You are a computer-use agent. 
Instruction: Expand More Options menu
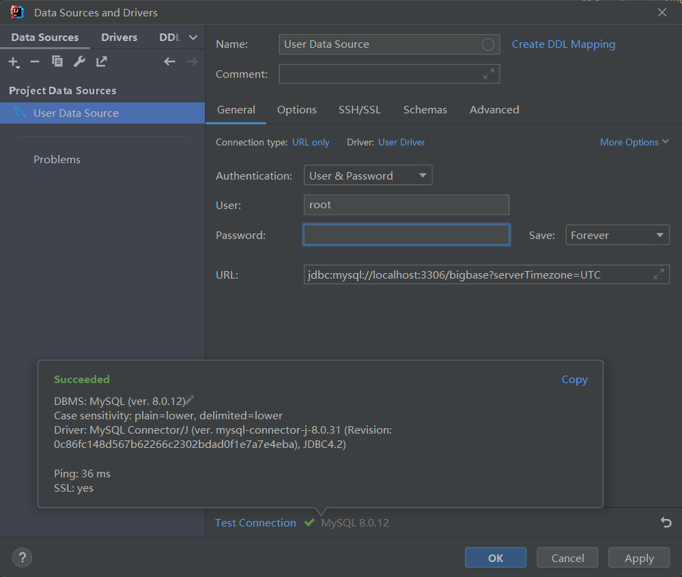point(634,142)
